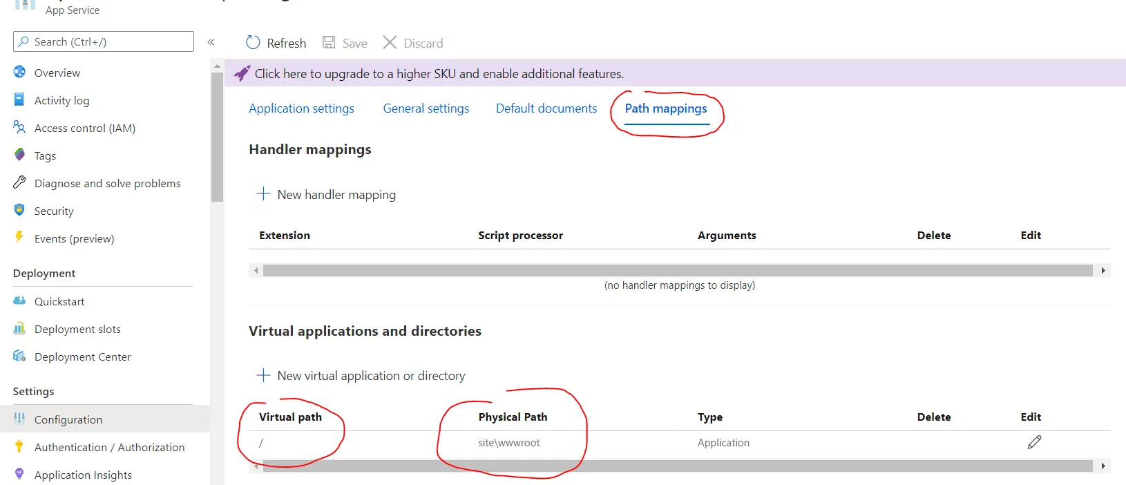Screen dimensions: 1126x485
Task: Click the Discard X icon
Action: click(390, 43)
